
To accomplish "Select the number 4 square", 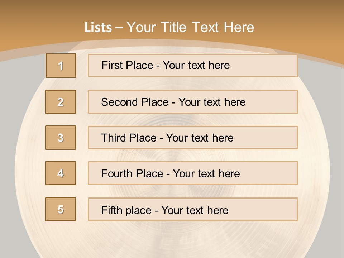I will tap(61, 173).
